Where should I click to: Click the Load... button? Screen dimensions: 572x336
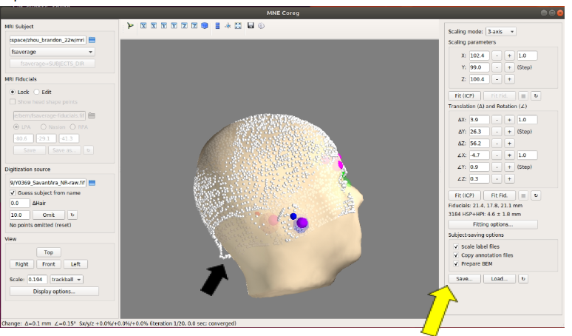click(x=499, y=279)
